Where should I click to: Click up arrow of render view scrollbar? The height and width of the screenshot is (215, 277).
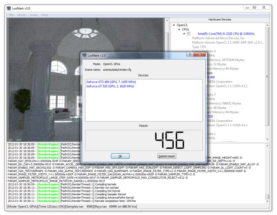[x=167, y=21]
